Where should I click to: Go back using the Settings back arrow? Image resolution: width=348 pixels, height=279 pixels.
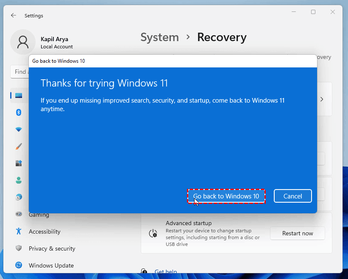[14, 15]
